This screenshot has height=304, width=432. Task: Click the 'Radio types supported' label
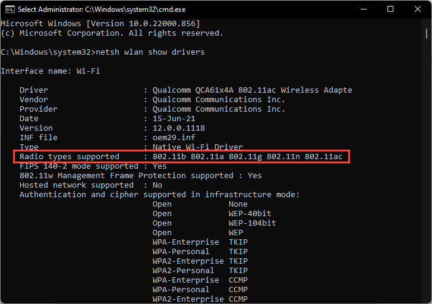tap(69, 157)
